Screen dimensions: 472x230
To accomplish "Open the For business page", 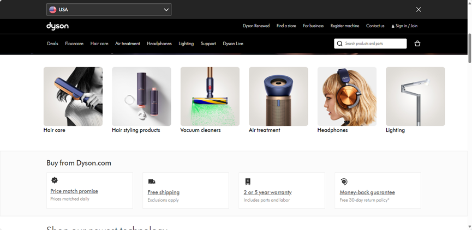I will point(313,26).
